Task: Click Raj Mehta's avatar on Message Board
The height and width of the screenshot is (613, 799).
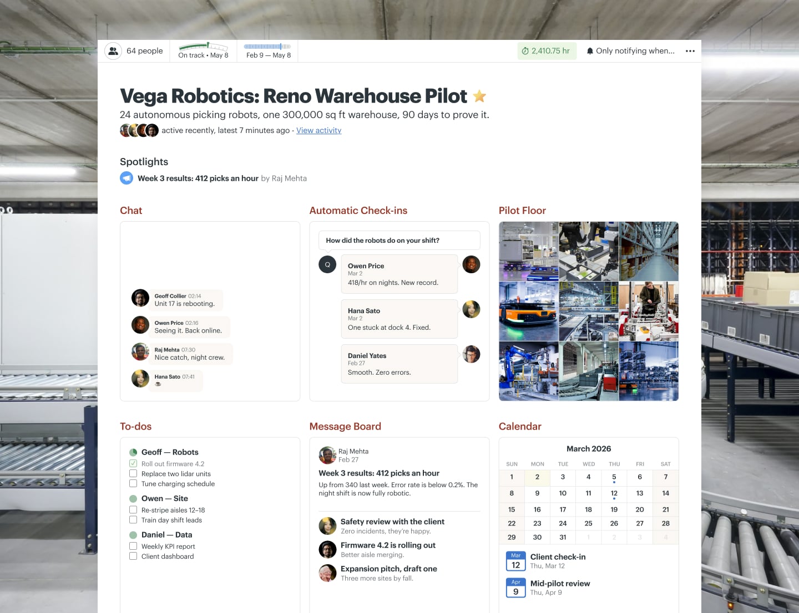Action: (x=327, y=455)
